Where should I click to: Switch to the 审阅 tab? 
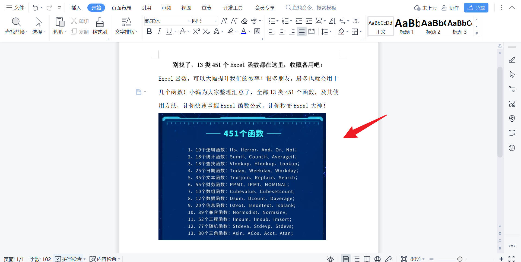coord(166,8)
